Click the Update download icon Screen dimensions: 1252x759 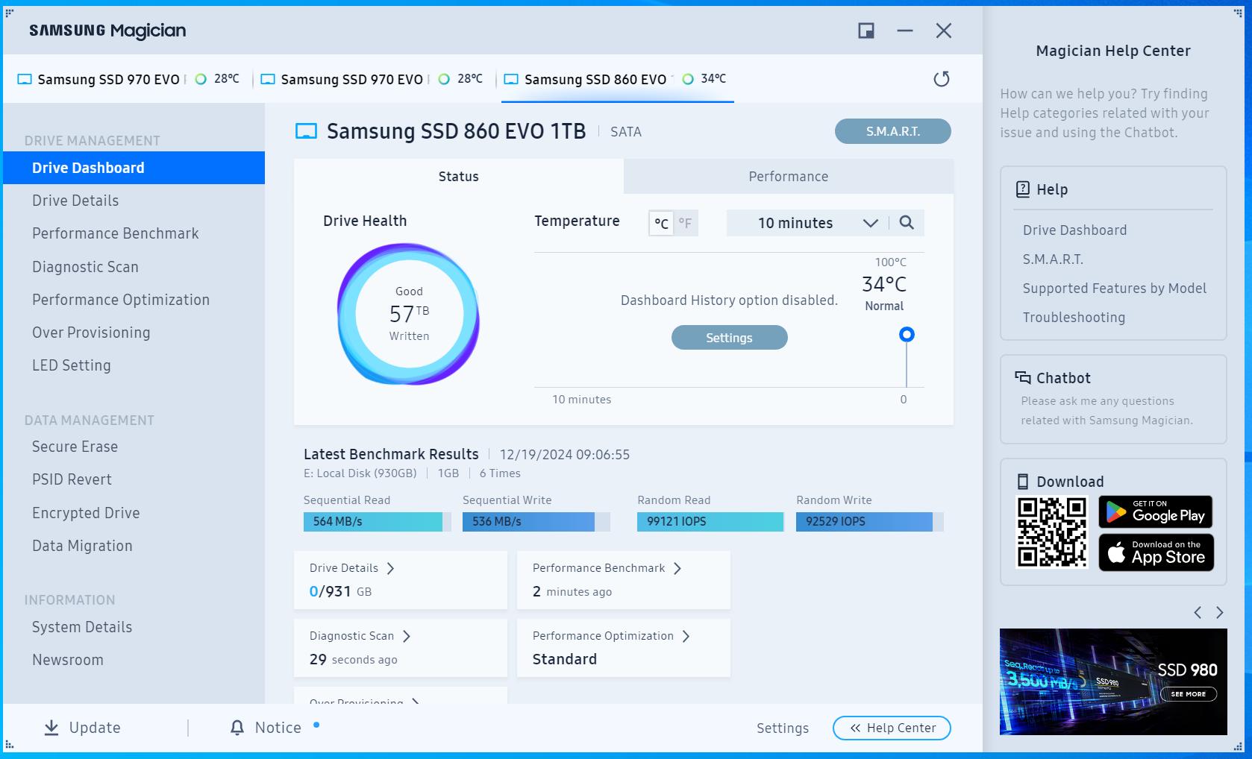coord(51,728)
